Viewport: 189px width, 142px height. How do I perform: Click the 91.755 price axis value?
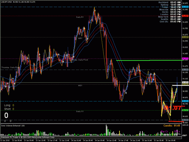185,28
